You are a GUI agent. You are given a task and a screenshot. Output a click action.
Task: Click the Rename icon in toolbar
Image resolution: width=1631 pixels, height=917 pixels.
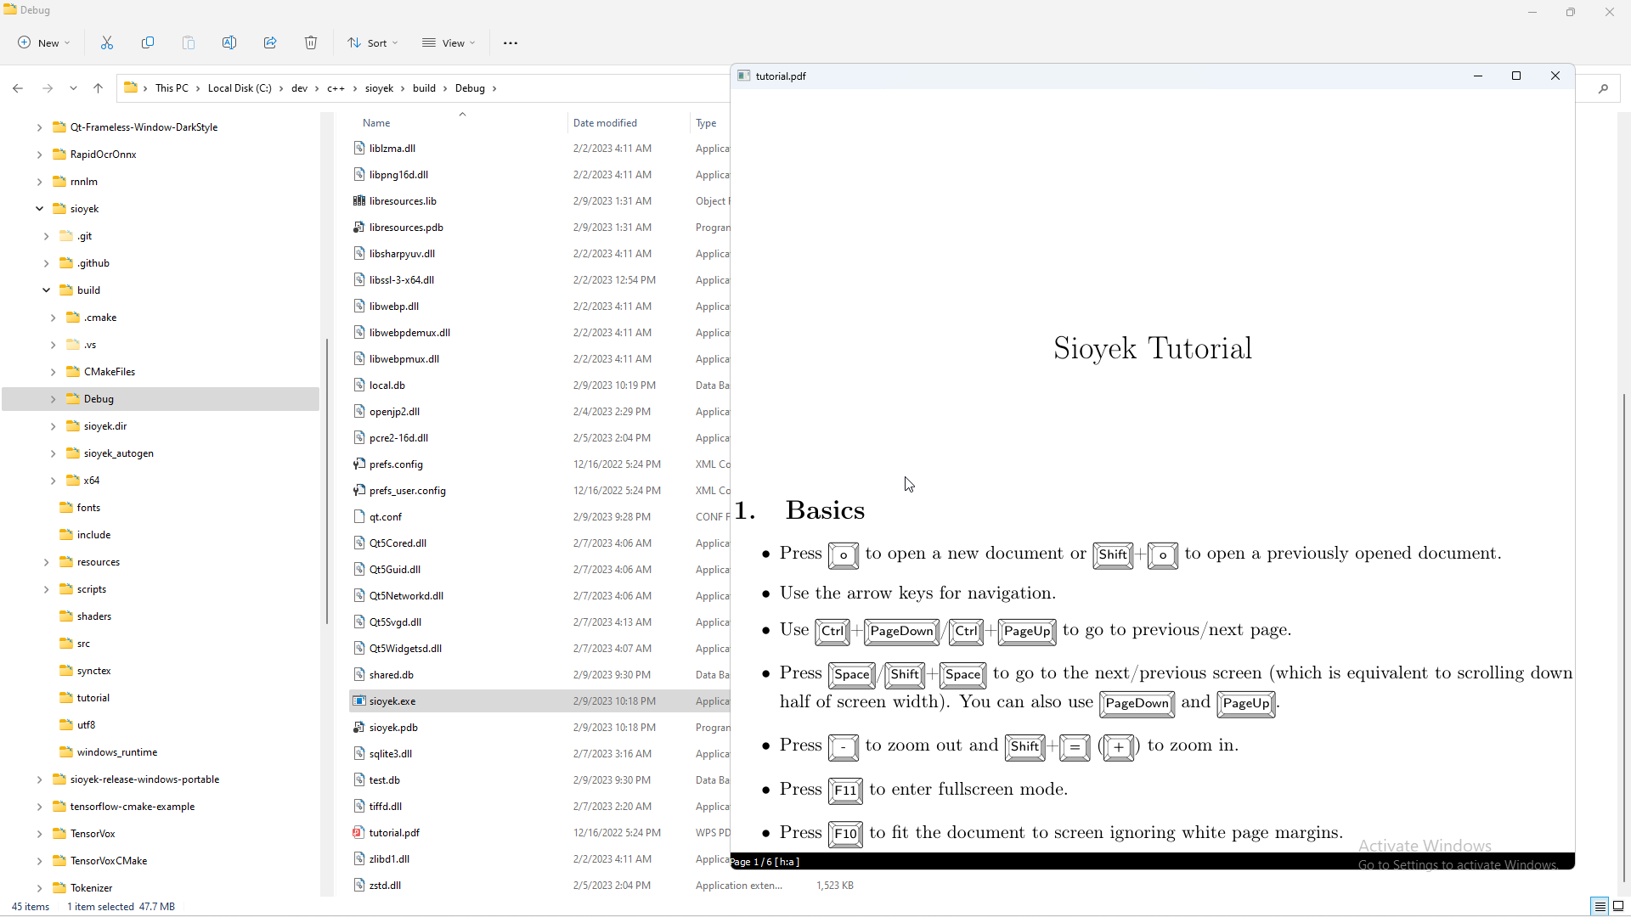(229, 42)
